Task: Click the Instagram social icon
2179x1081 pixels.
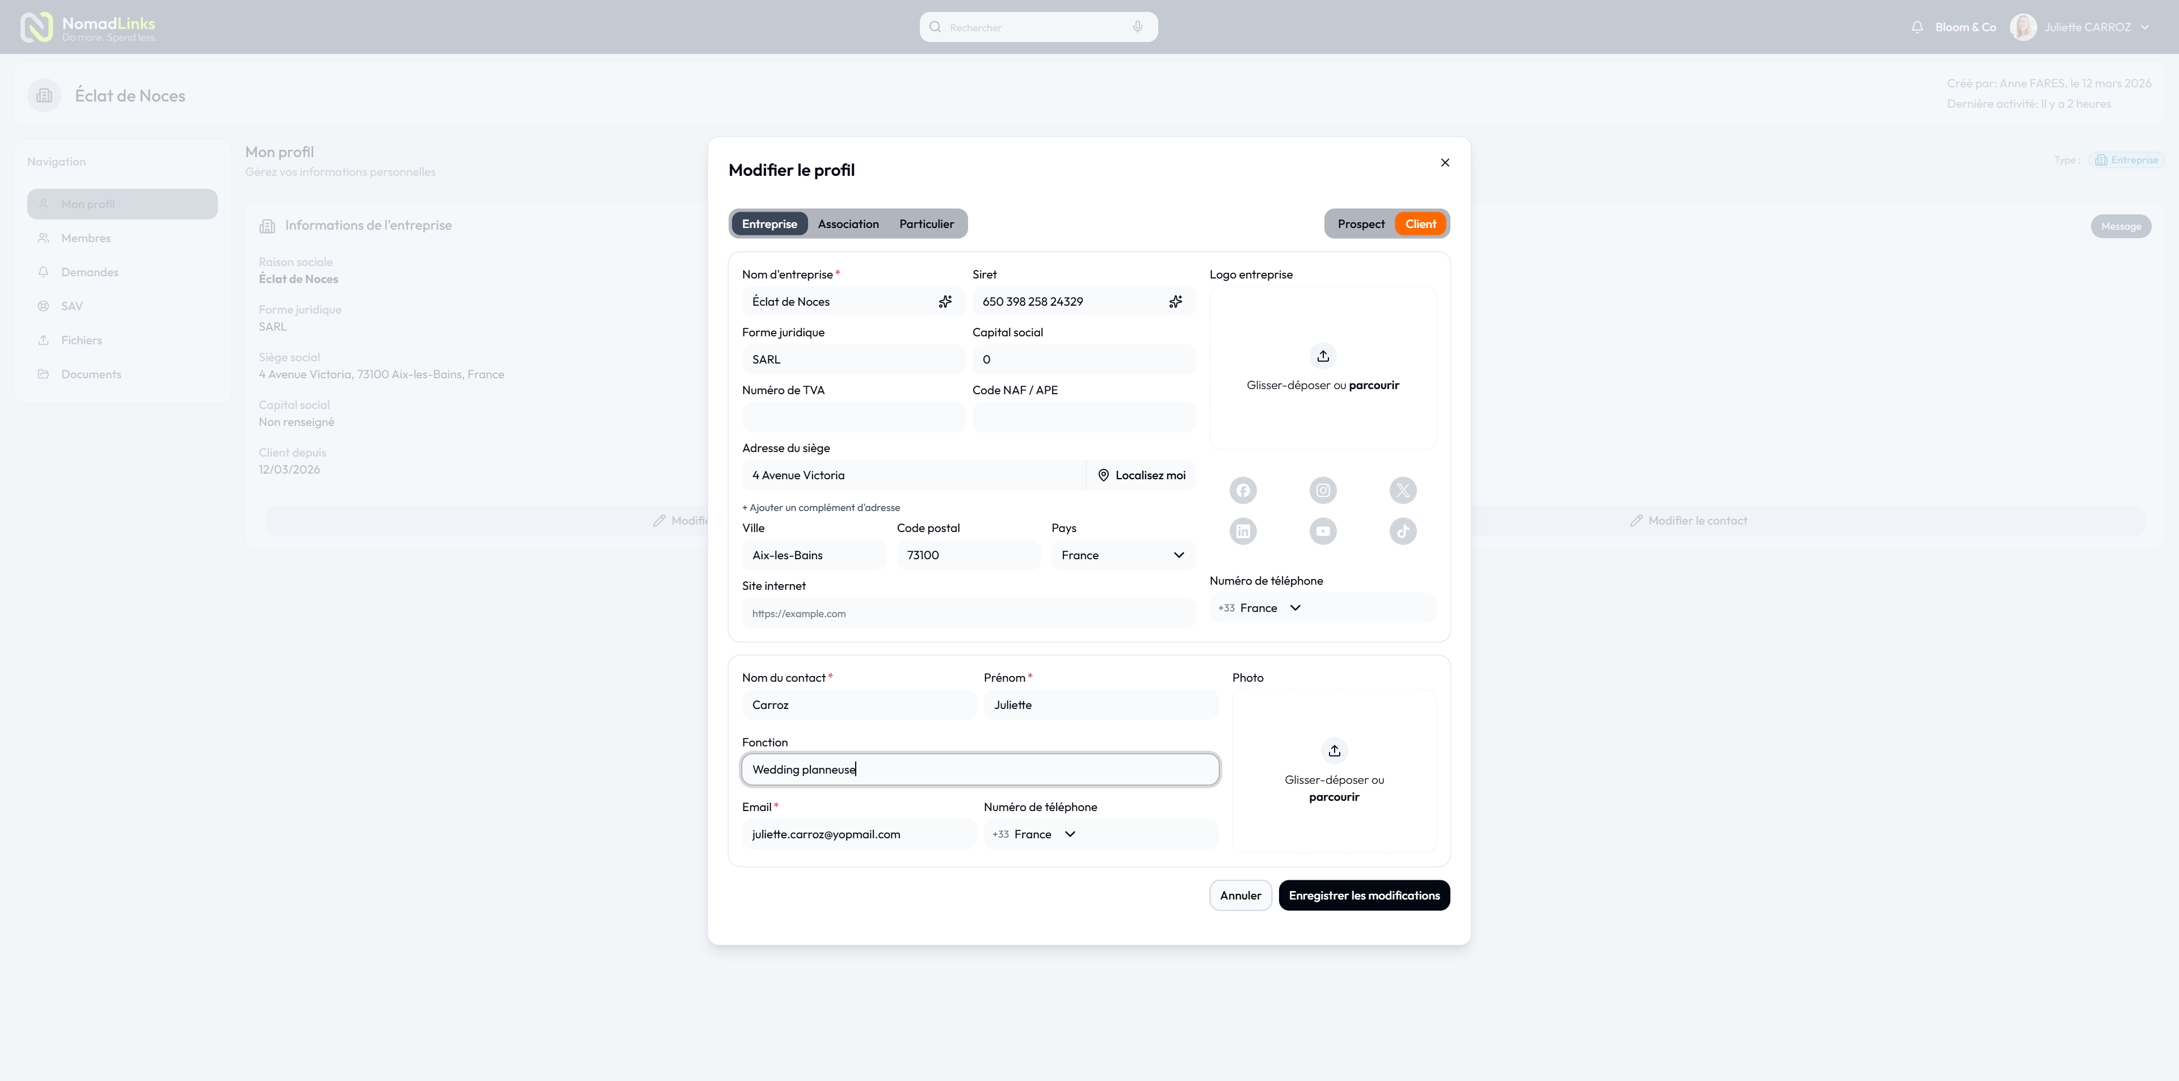Action: click(1323, 490)
